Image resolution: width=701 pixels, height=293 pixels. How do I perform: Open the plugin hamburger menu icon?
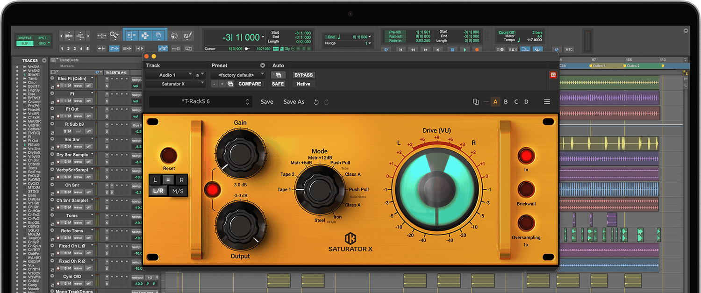(547, 101)
